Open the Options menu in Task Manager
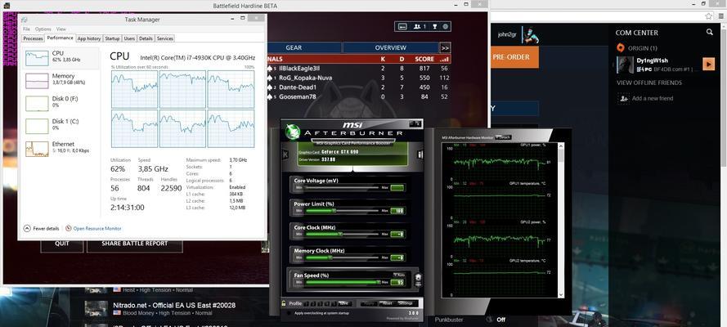Image resolution: width=727 pixels, height=327 pixels. tap(43, 29)
